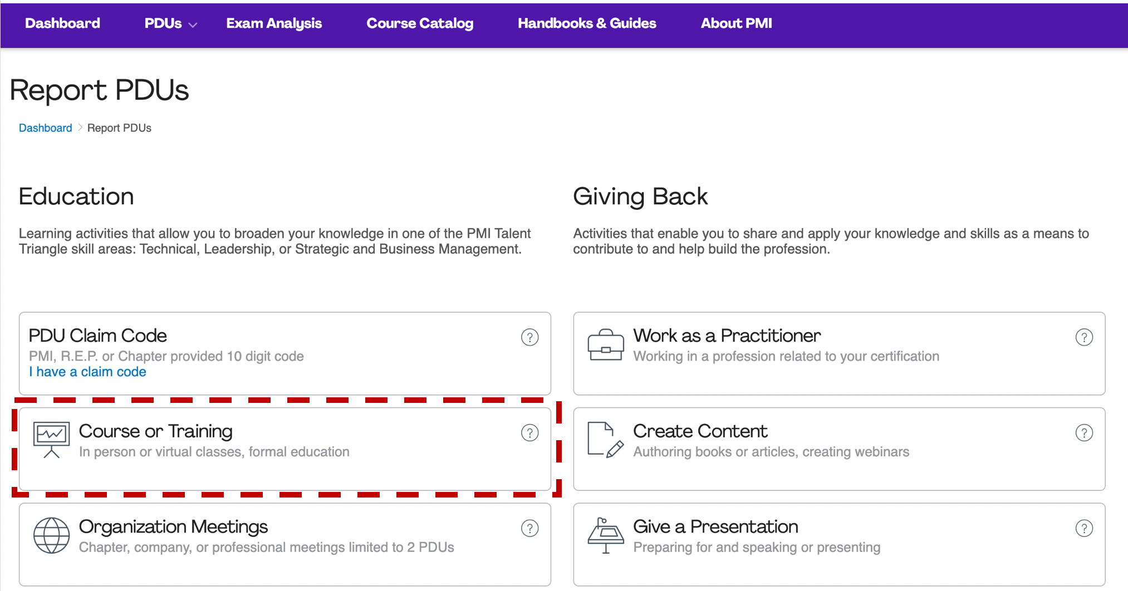Click the document pencil icon for Create Content
This screenshot has height=591, width=1128.
606,440
